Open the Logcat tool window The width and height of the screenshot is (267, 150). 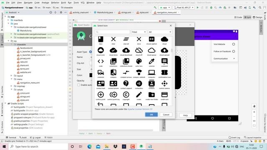(35, 137)
